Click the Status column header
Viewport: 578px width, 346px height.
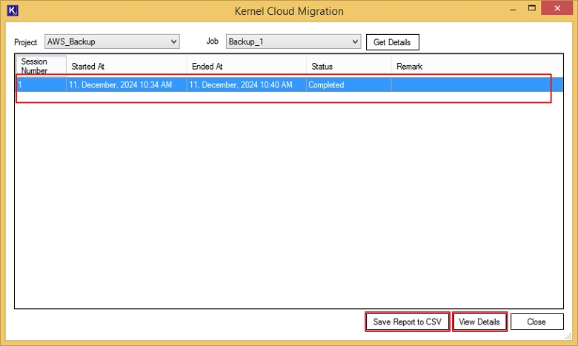click(349, 67)
